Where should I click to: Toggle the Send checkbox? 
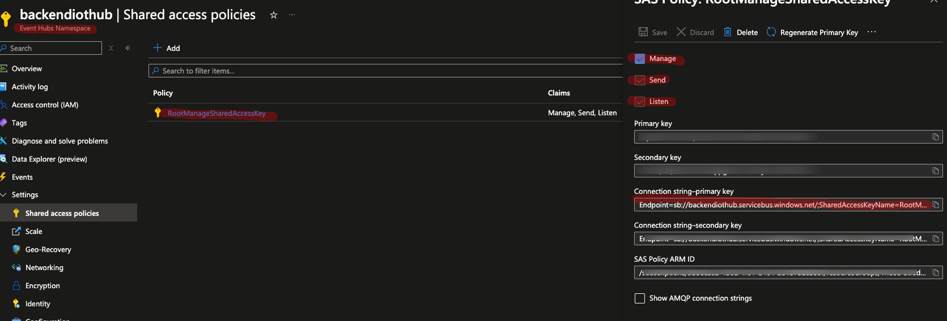pos(640,80)
